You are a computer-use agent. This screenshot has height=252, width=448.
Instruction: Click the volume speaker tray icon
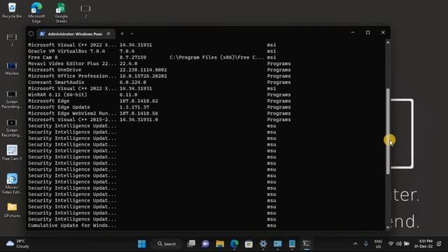click(x=398, y=244)
